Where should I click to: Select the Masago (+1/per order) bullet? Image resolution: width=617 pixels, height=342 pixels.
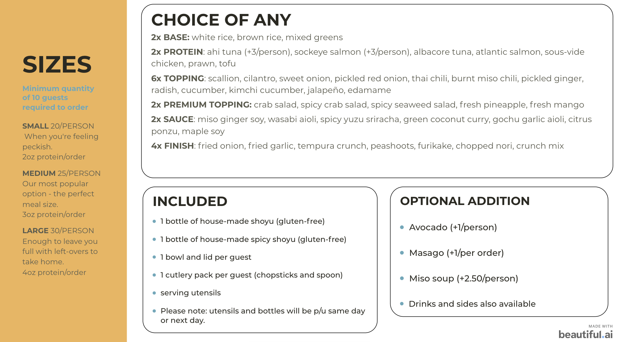[x=456, y=253]
